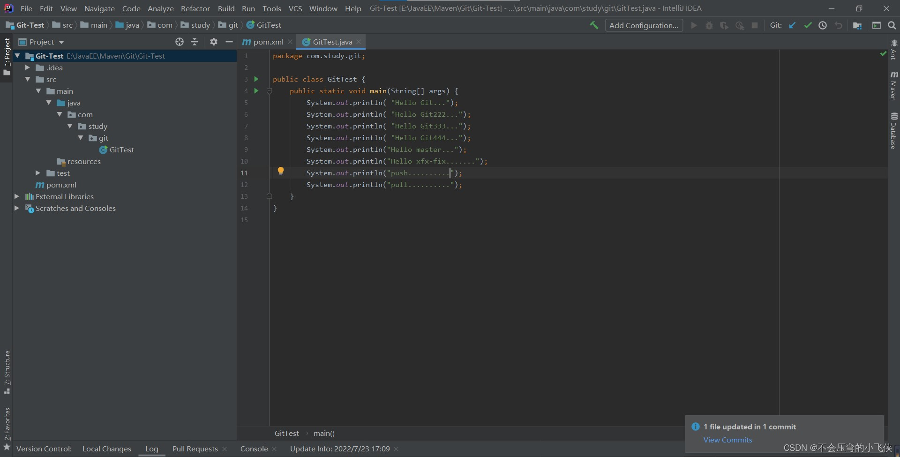Click Add Configuration... button
This screenshot has width=900, height=457.
[x=644, y=25]
